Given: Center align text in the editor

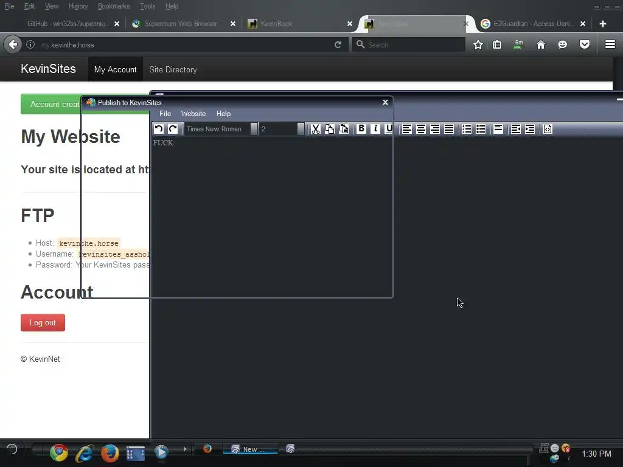Looking at the screenshot, I should tap(421, 129).
